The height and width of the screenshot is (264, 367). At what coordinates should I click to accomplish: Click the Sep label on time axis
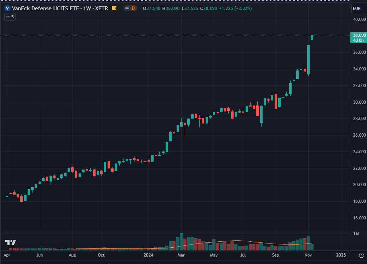coord(275,255)
